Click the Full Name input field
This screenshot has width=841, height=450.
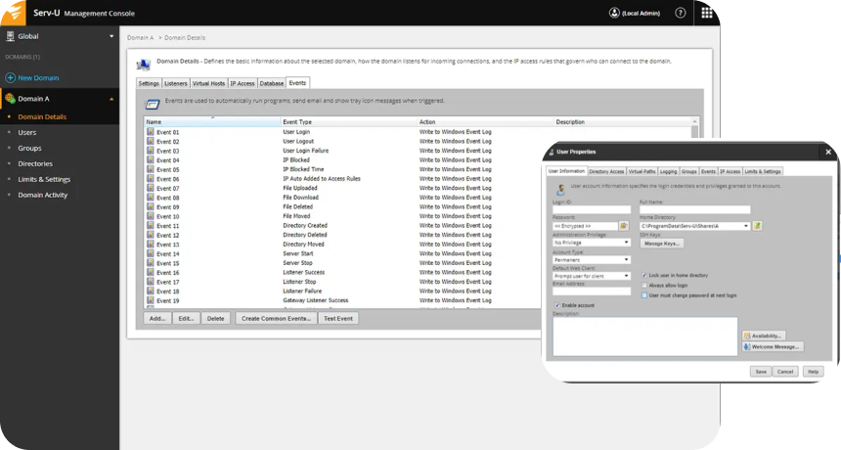(x=694, y=209)
